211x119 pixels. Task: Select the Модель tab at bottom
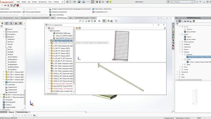11,112
